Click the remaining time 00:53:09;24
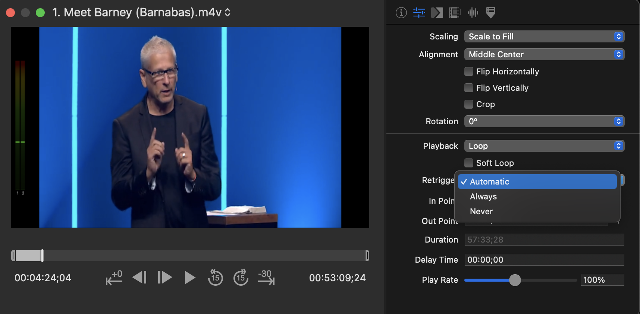The height and width of the screenshot is (314, 640). pyautogui.click(x=337, y=278)
